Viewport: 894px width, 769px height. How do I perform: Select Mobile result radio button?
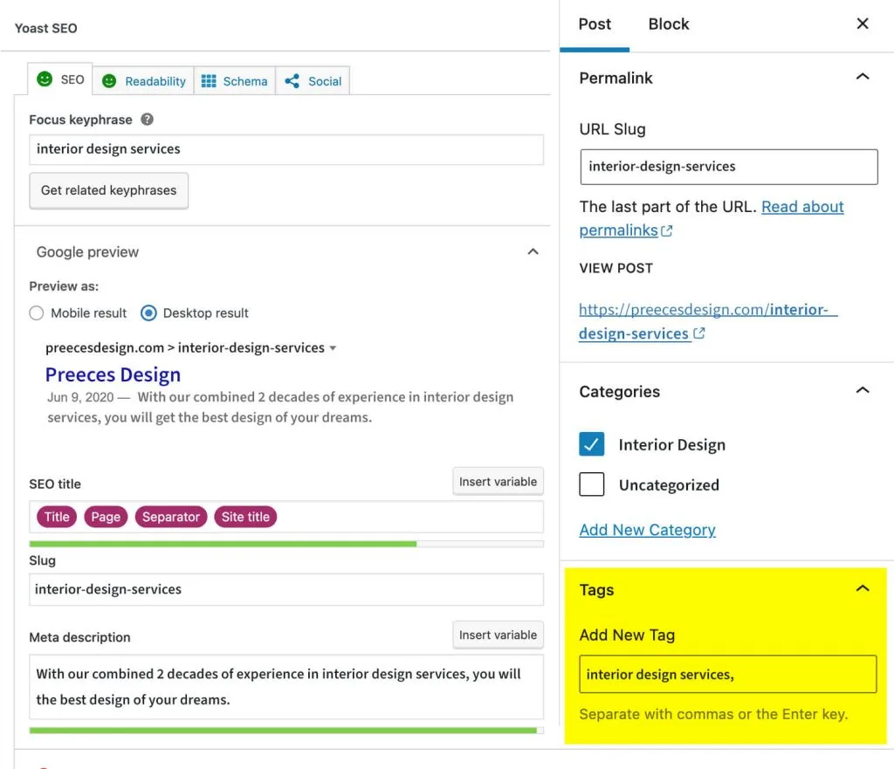(37, 313)
